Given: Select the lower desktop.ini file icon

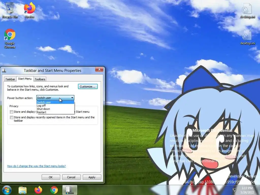Looking at the screenshot, I should (247, 37).
